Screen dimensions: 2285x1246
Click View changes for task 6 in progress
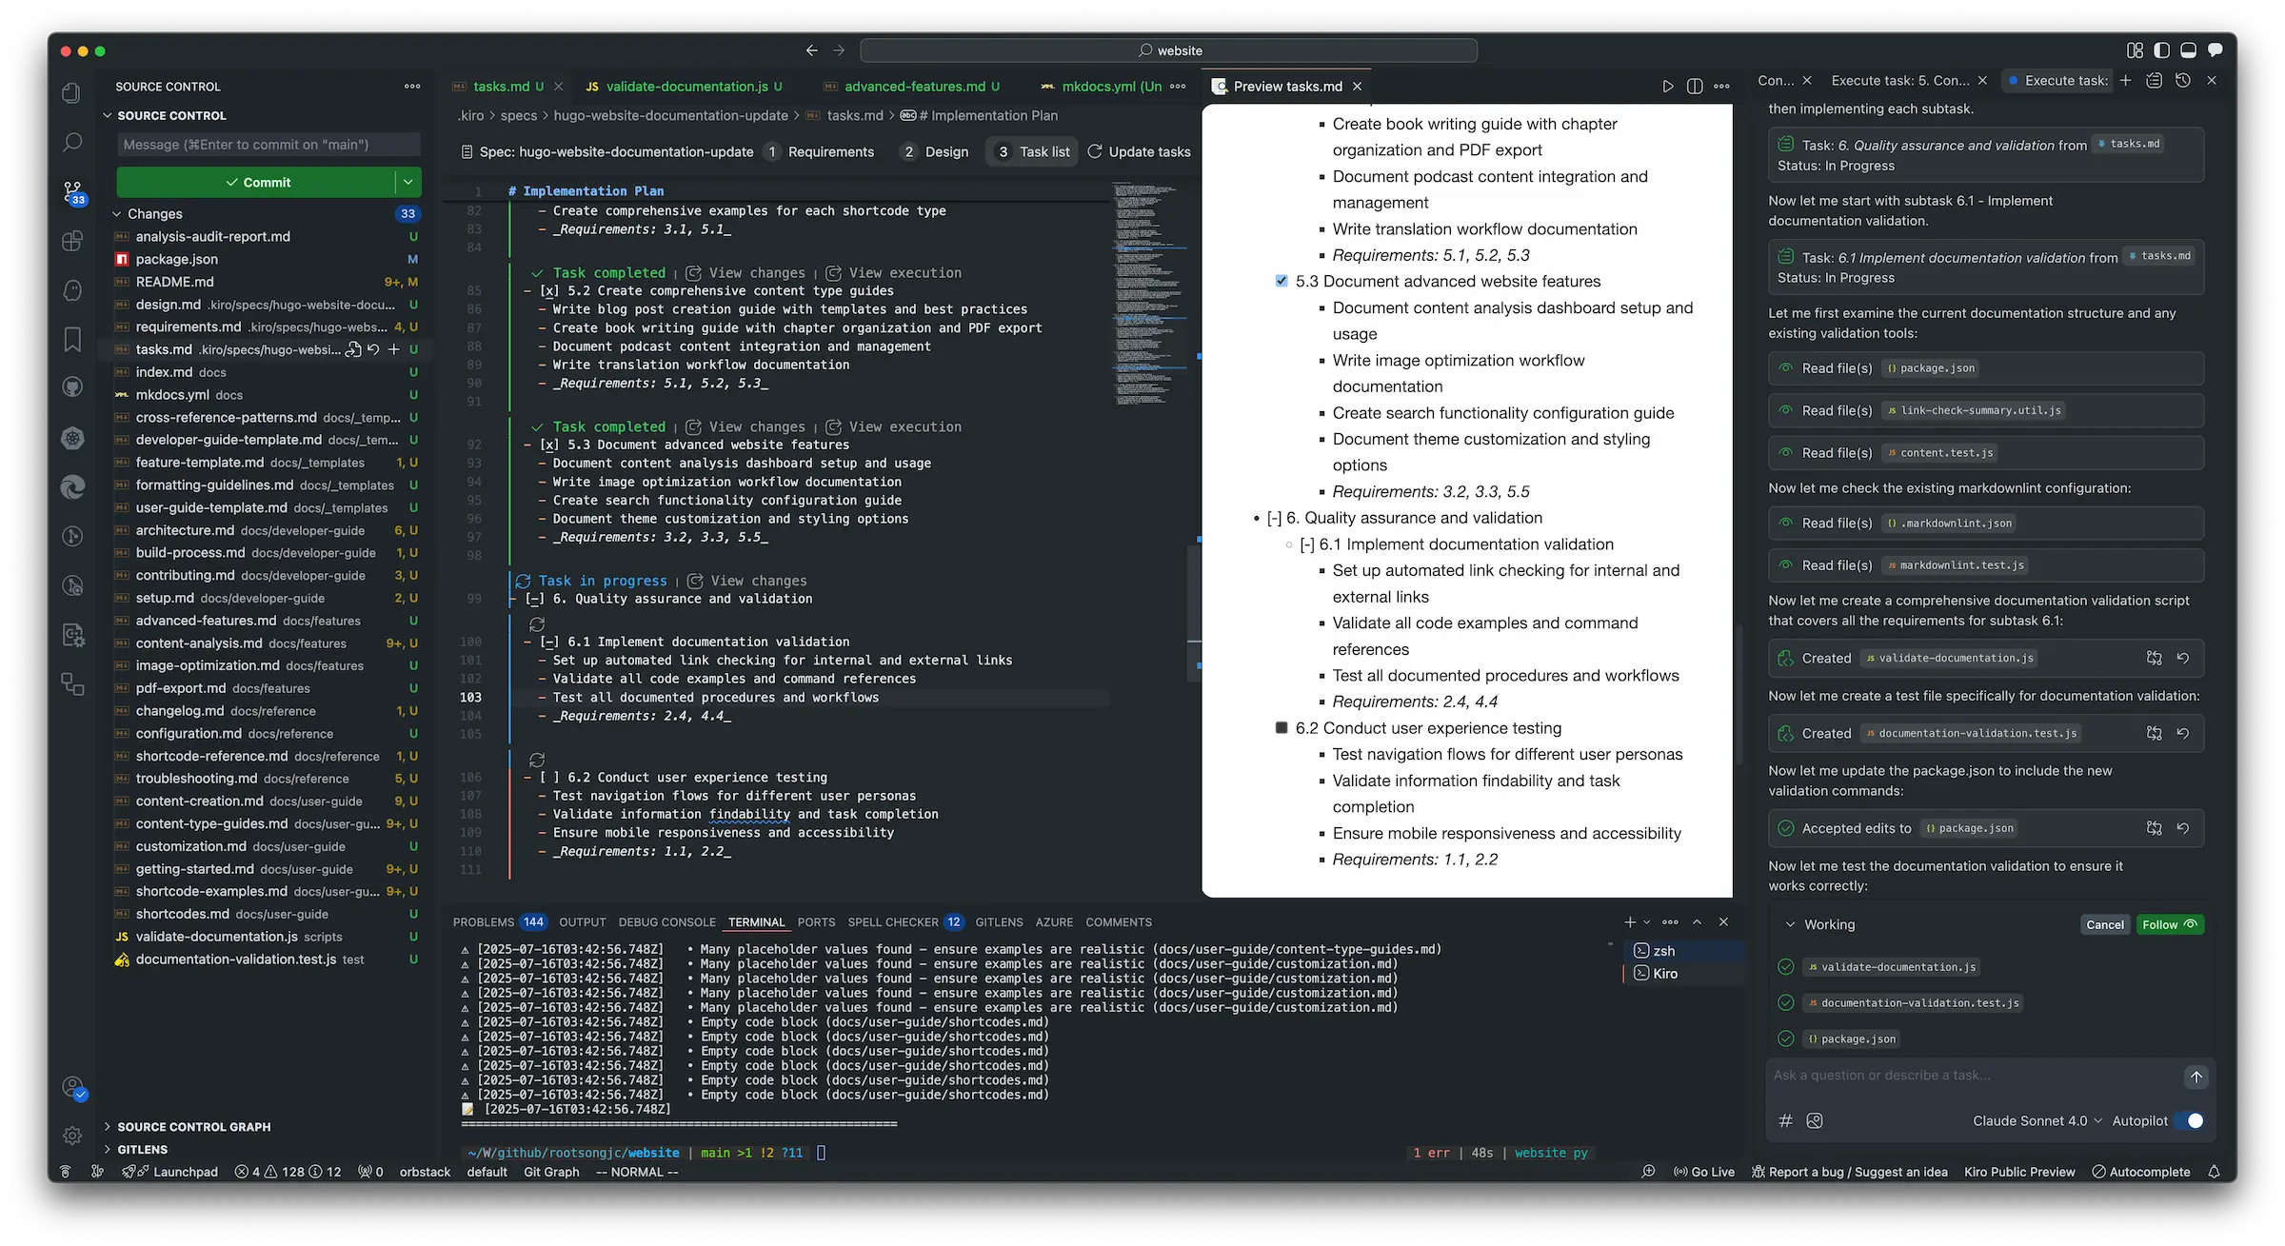(747, 581)
